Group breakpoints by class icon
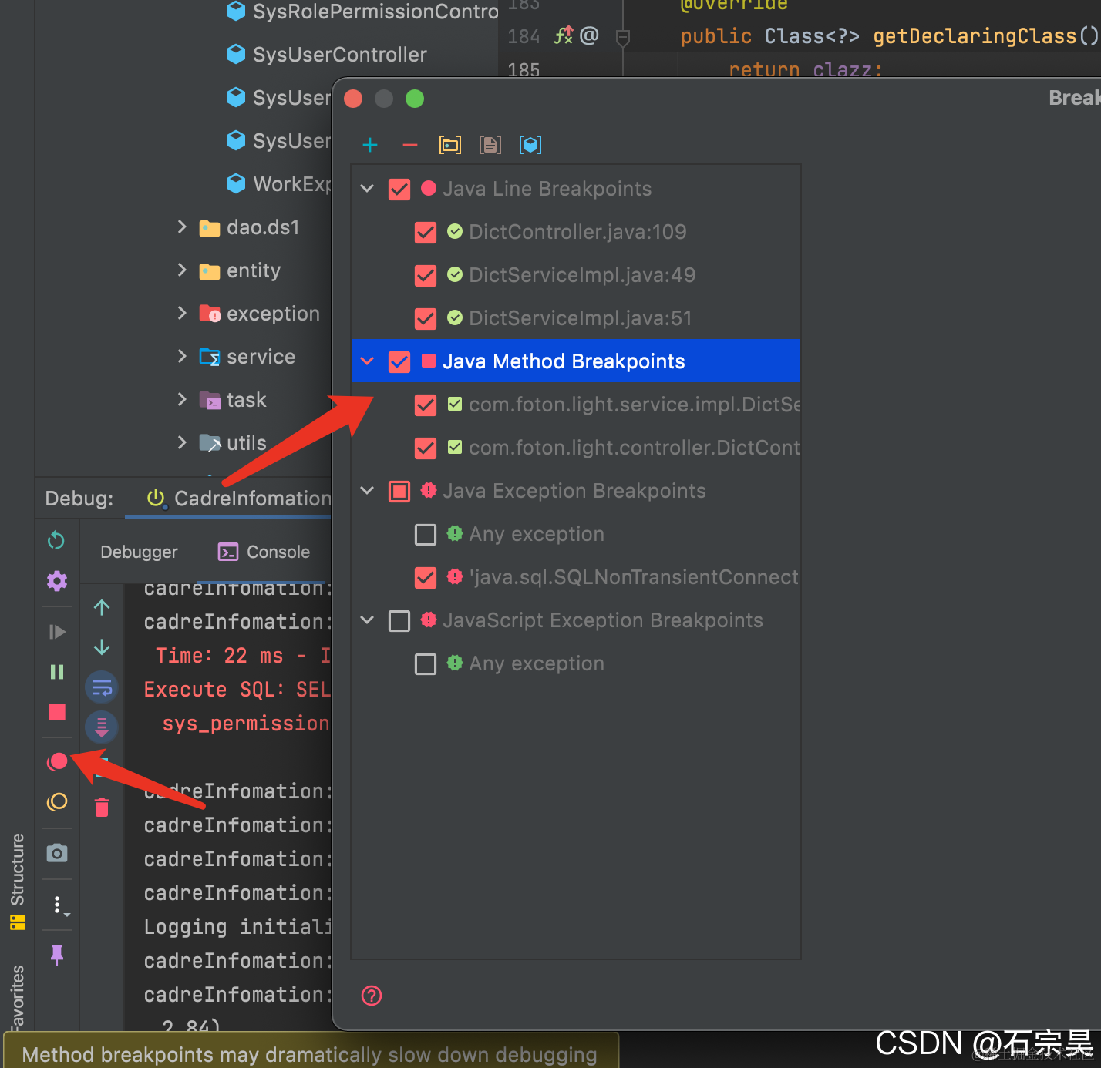 click(530, 145)
